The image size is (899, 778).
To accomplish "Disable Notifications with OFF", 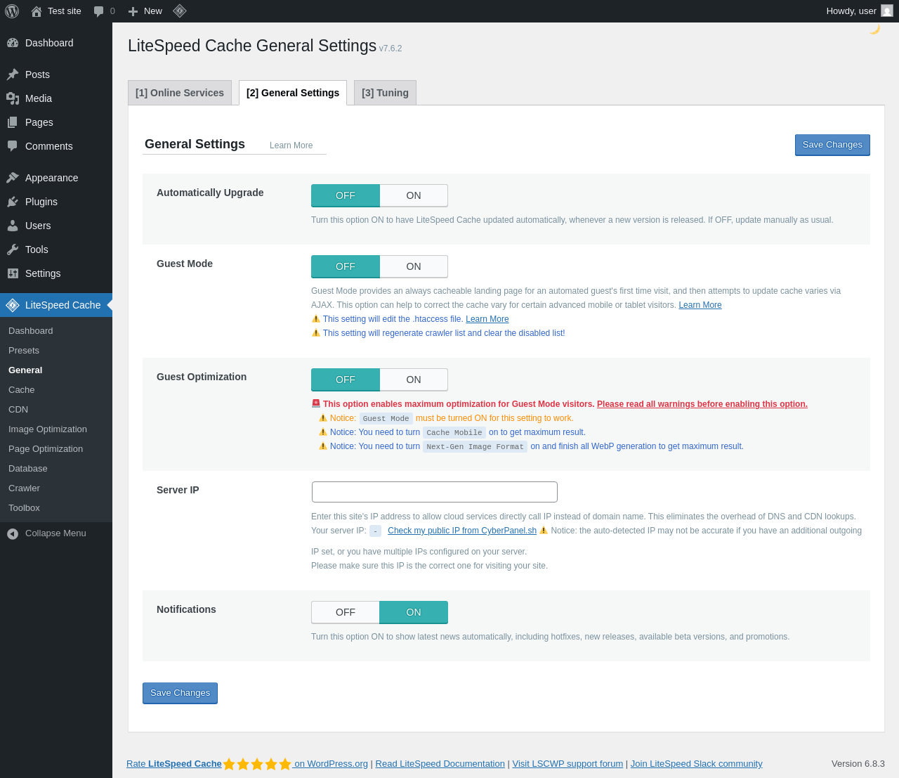I will coord(346,613).
